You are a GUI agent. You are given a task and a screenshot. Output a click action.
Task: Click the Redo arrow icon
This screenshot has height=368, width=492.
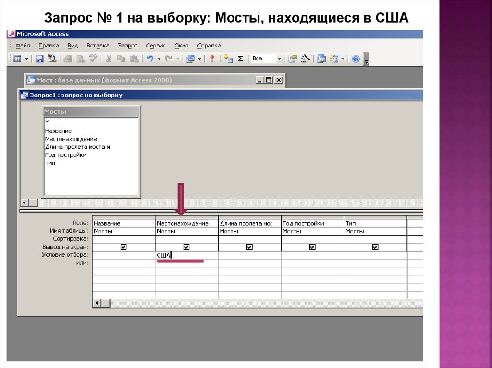tap(169, 59)
